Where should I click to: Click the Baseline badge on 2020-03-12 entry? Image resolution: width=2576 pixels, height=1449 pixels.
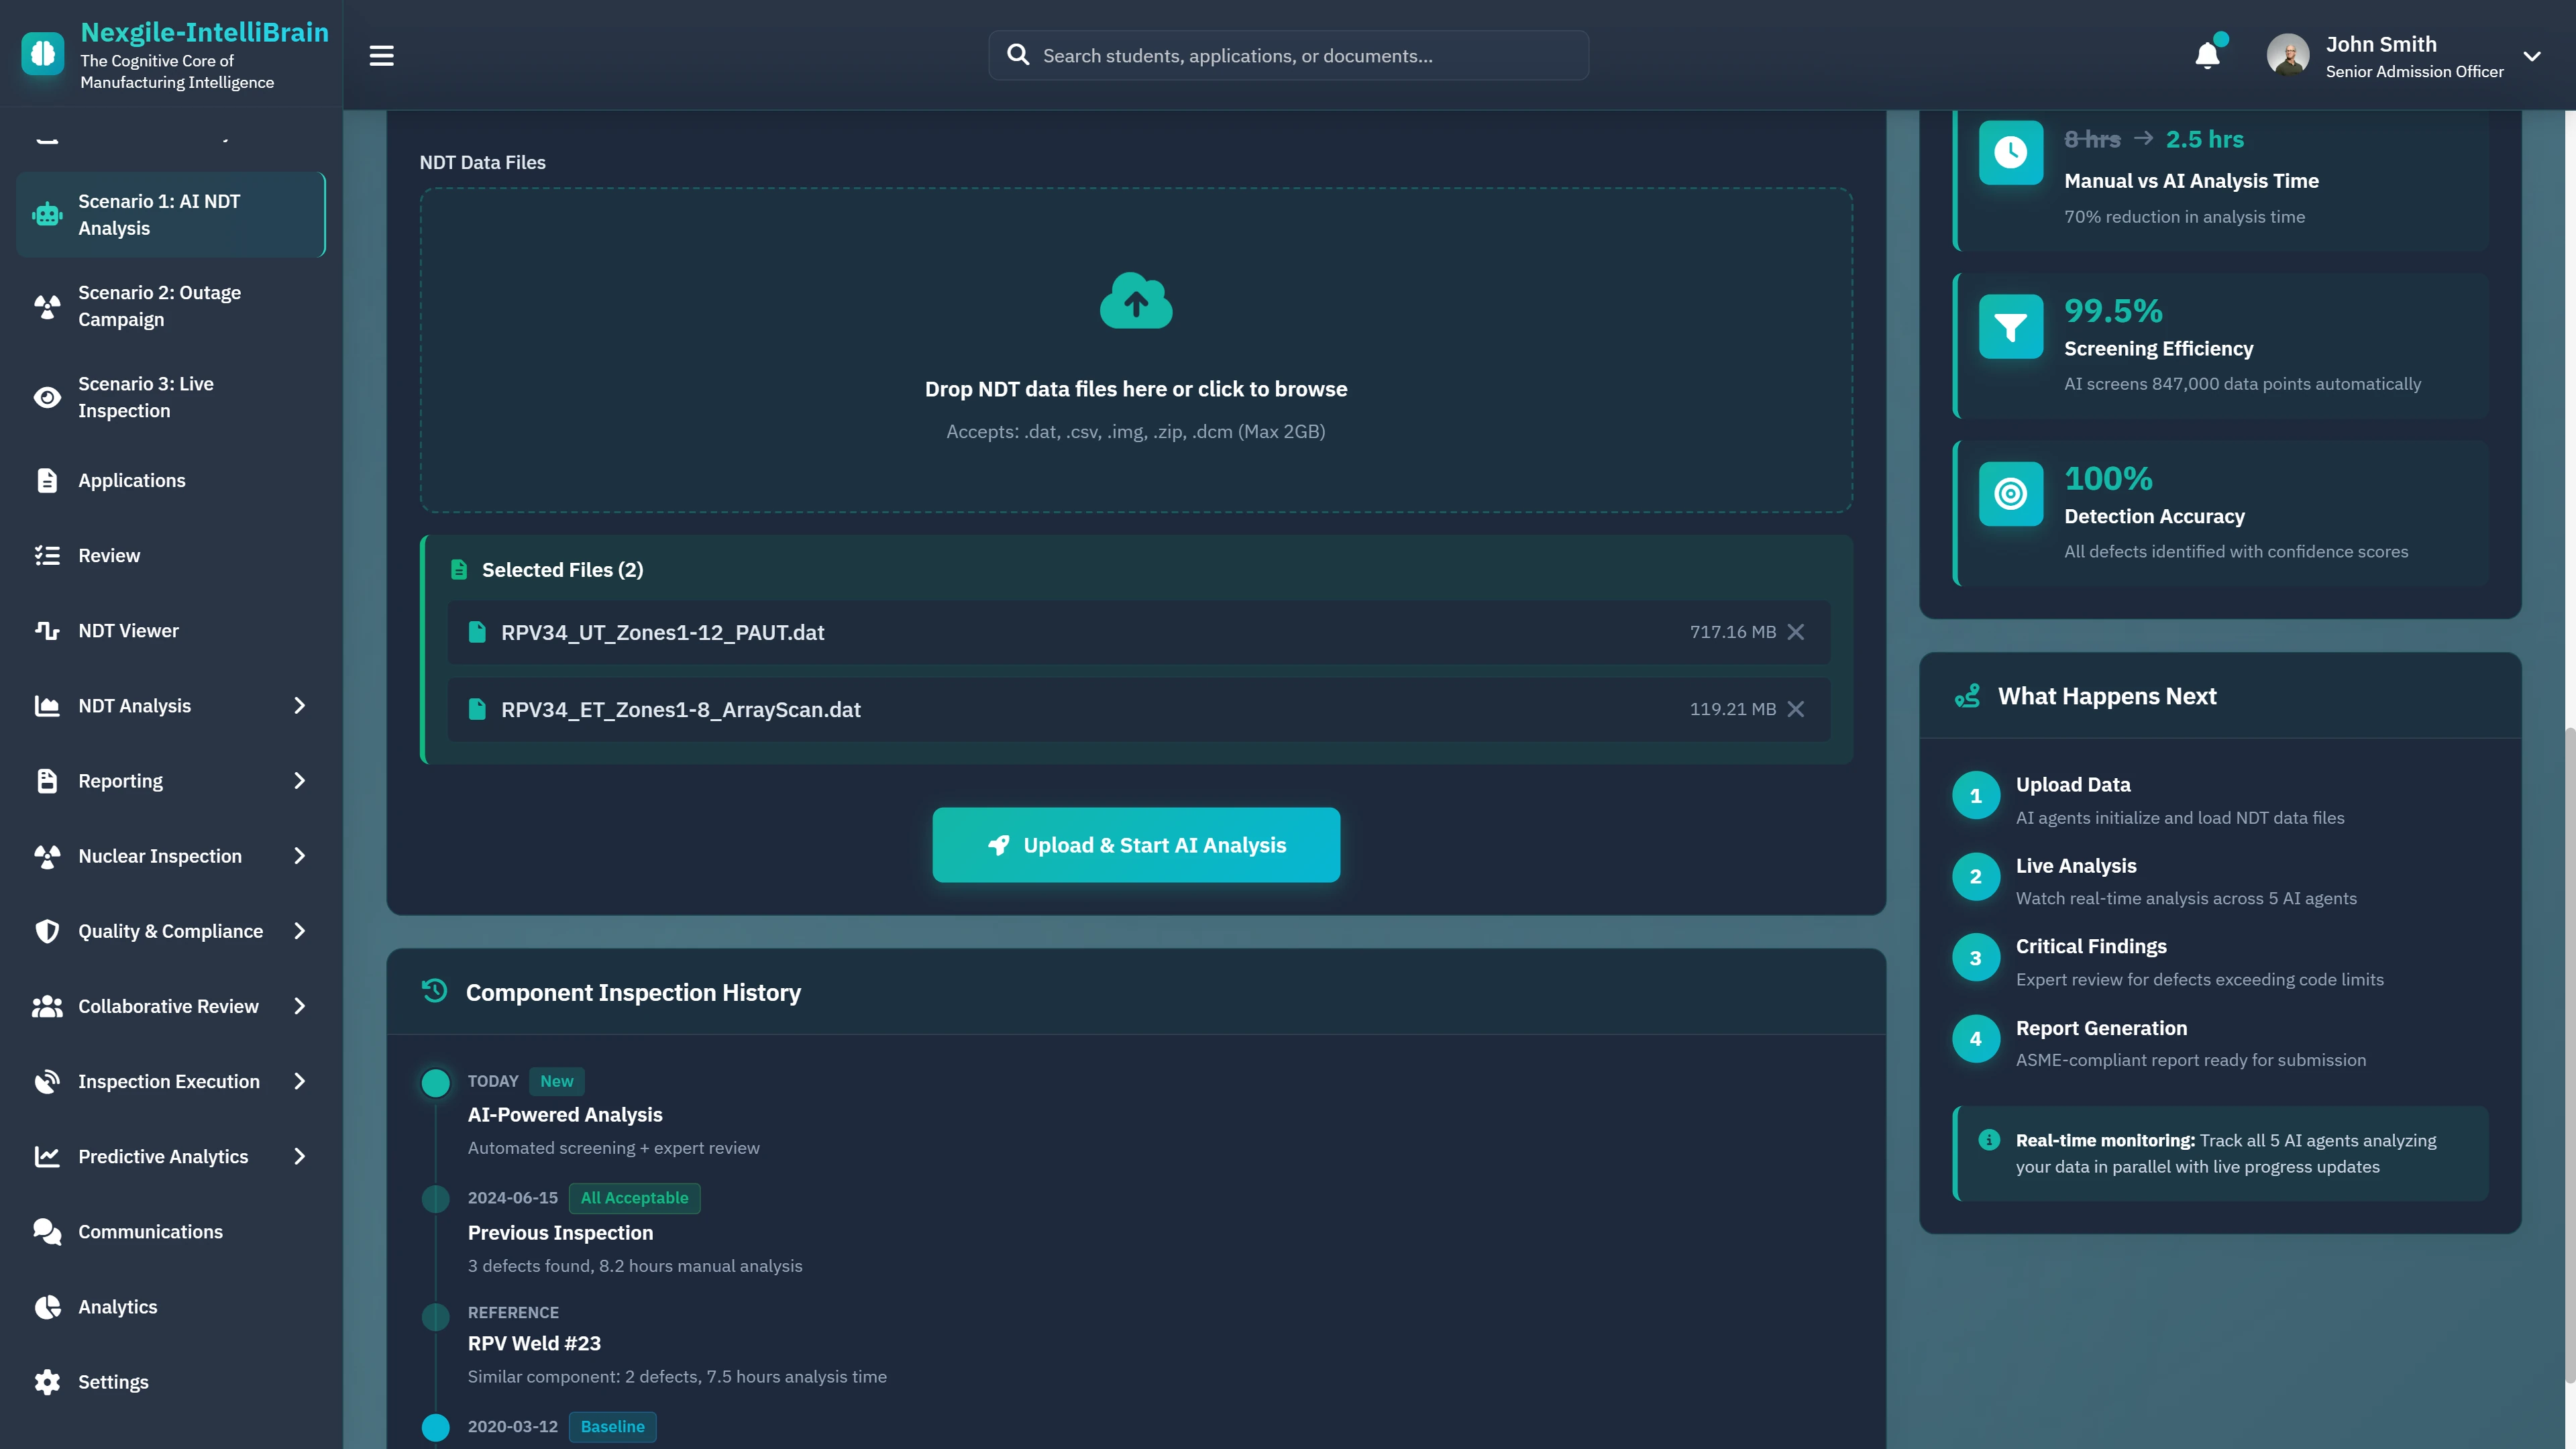click(612, 1426)
